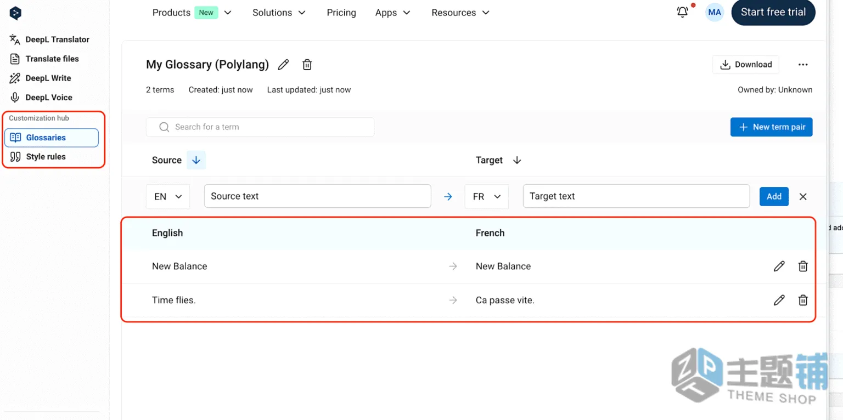Delete the Time flies term pair
Viewport: 843px width, 420px height.
(803, 300)
